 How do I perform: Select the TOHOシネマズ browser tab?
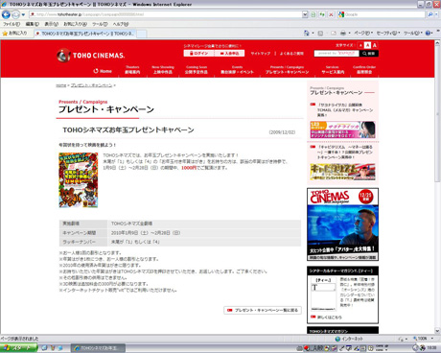coord(86,34)
